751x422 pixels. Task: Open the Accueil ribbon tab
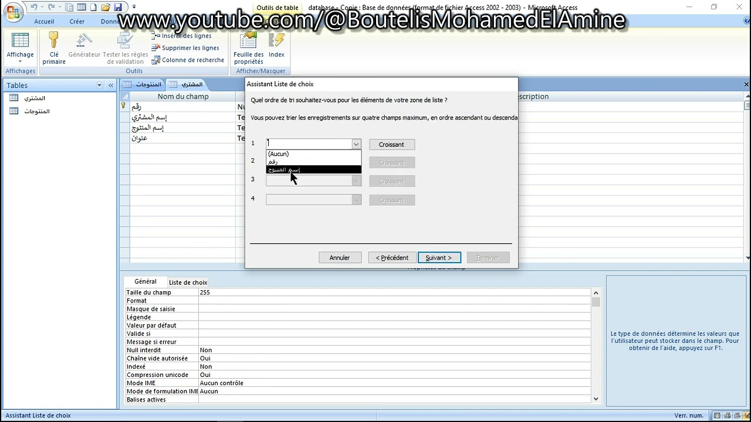tap(44, 21)
